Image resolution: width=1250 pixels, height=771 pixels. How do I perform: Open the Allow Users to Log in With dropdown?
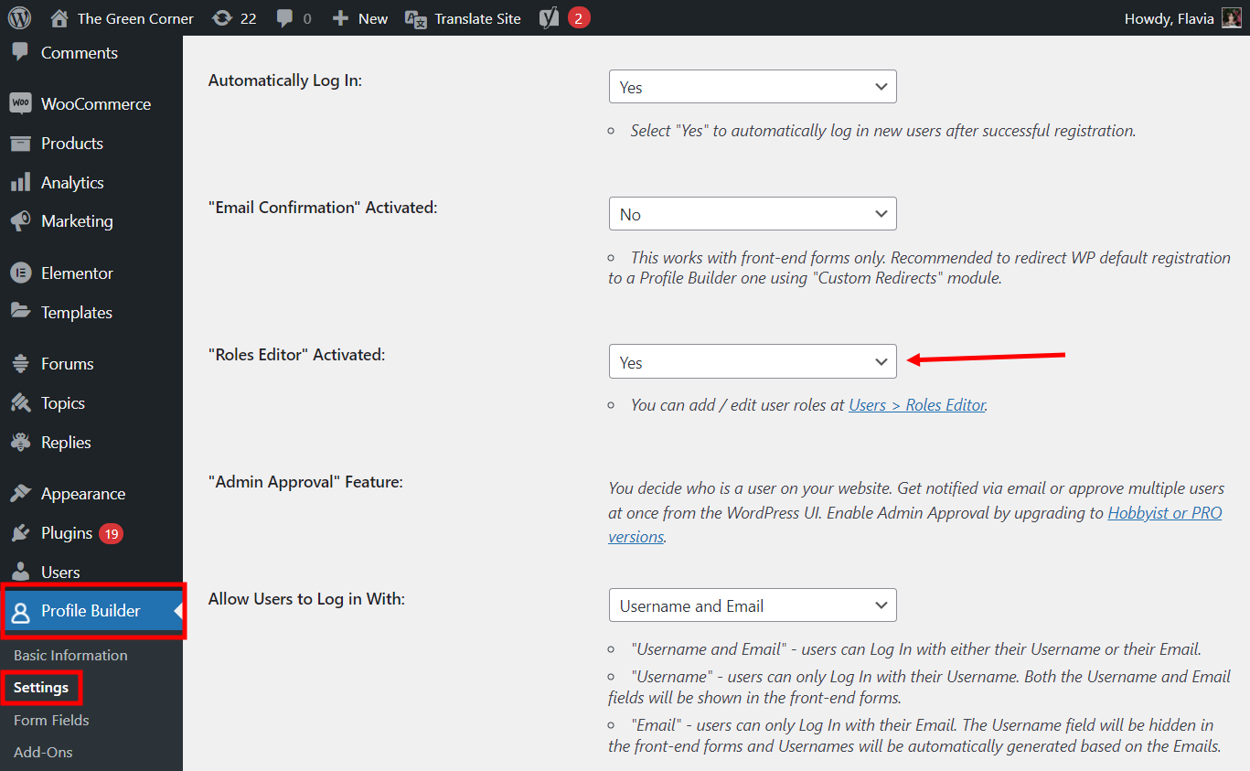pos(753,605)
